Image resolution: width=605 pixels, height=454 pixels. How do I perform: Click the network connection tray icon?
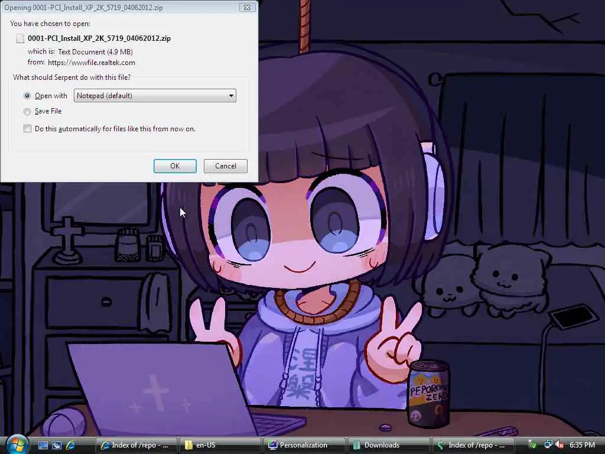click(548, 445)
